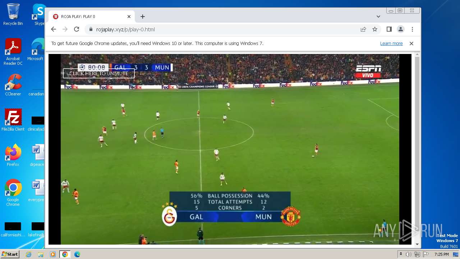Open Microsoft Edge desktop shortcut

(x=37, y=50)
